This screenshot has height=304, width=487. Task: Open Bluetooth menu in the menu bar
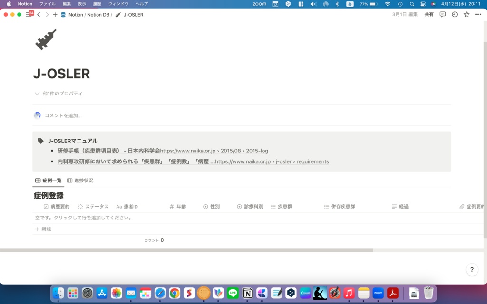pos(337,4)
